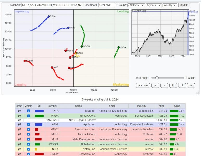Sort table by industry column header

(142, 106)
